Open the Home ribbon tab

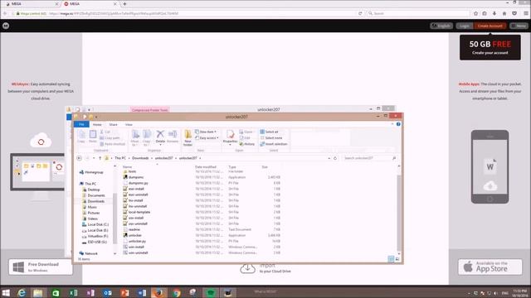pos(97,125)
